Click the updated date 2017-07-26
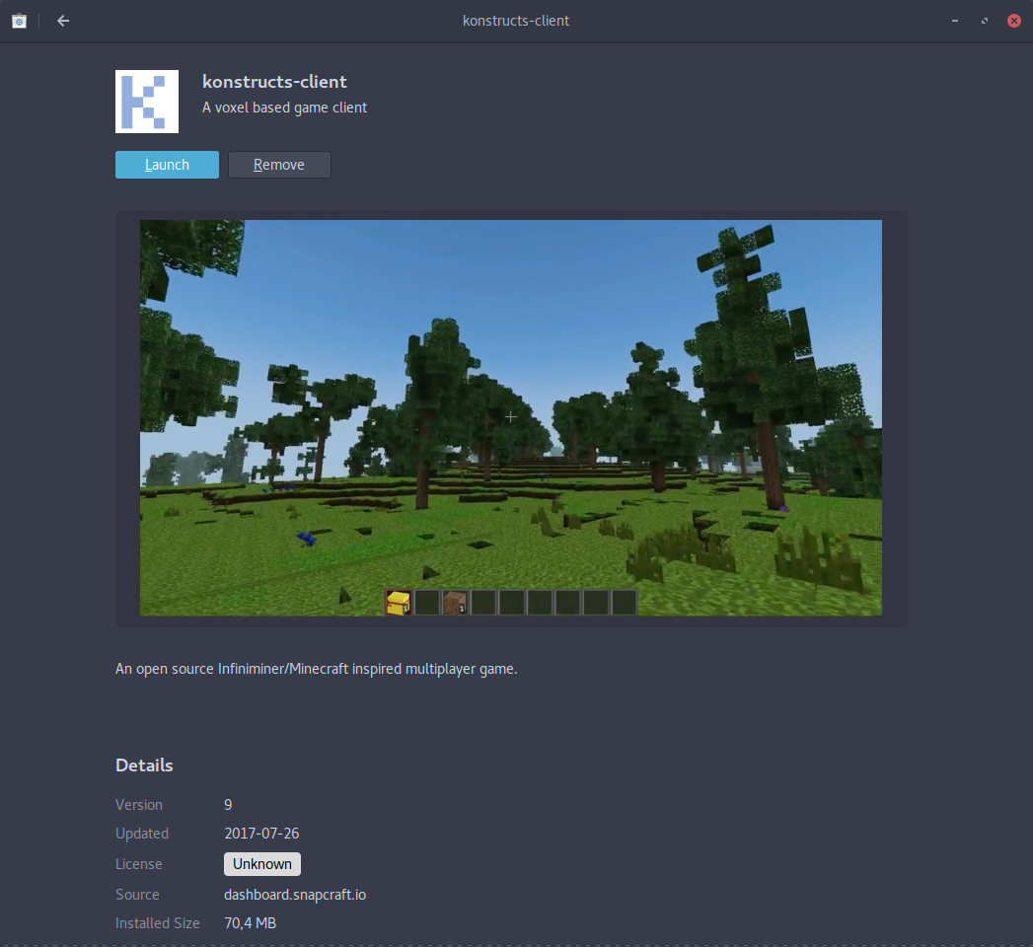 click(x=261, y=834)
